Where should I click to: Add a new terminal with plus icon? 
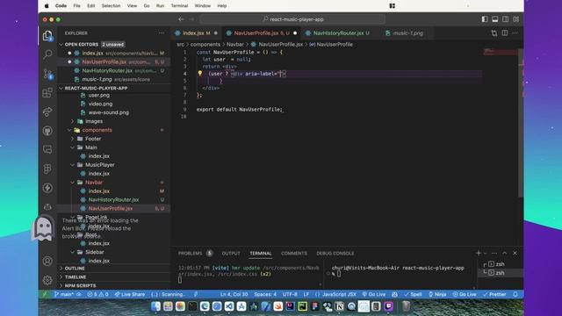tap(478, 254)
